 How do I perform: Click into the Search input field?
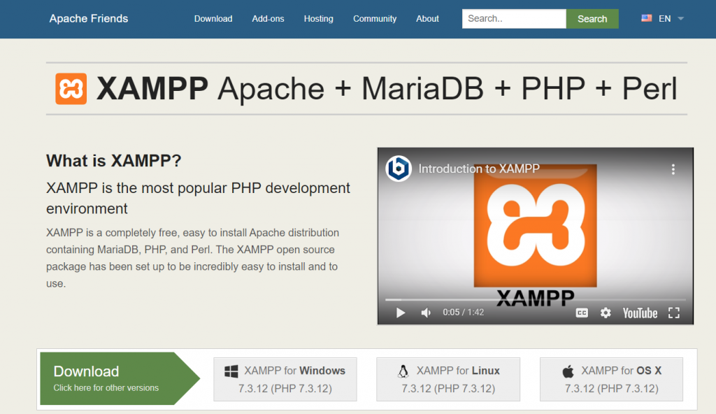513,19
